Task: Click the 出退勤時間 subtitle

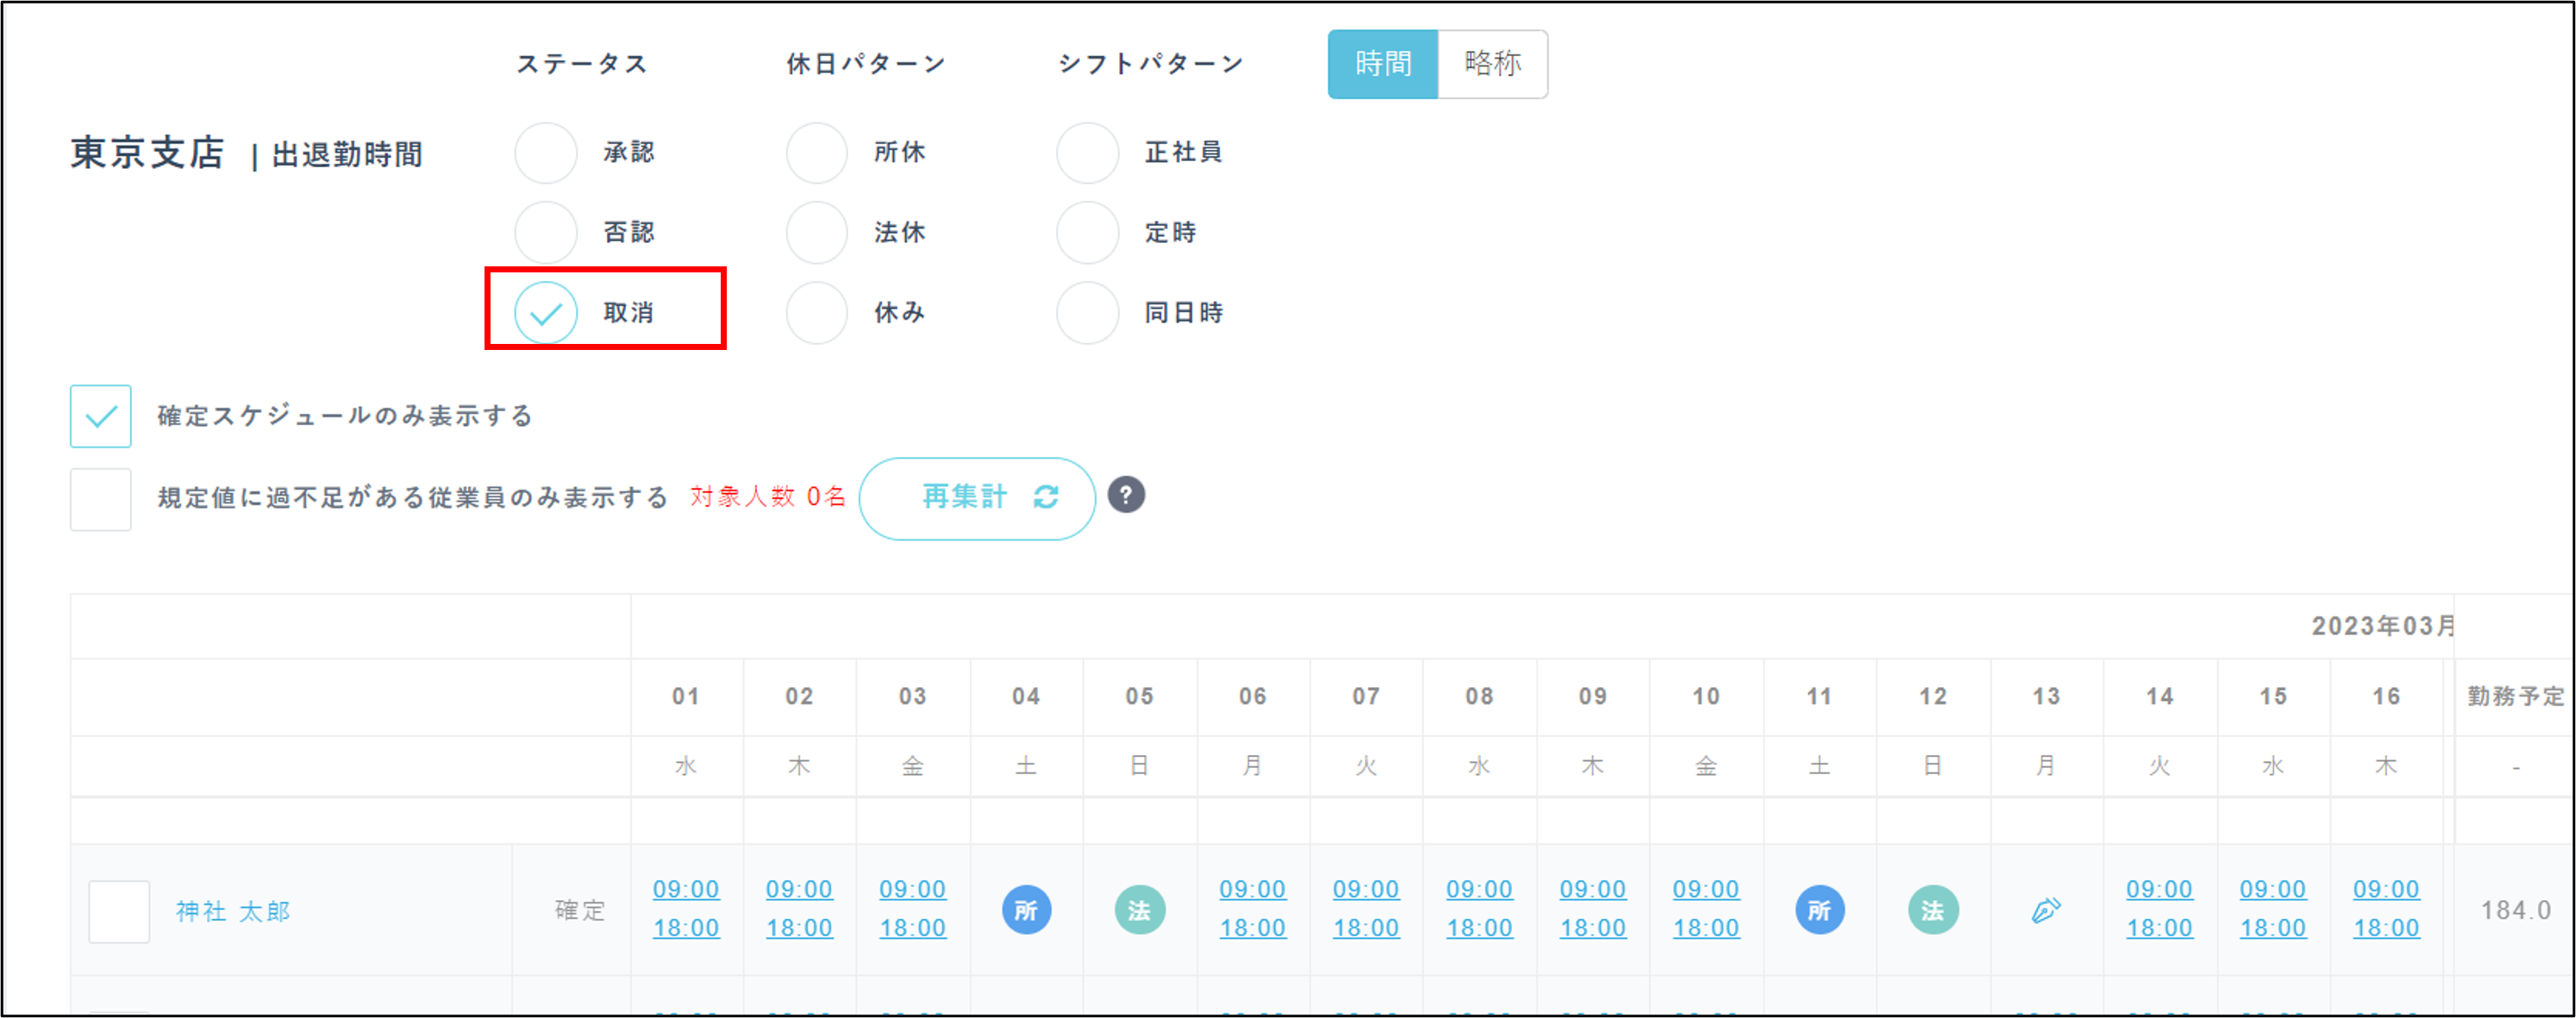Action: tap(347, 155)
